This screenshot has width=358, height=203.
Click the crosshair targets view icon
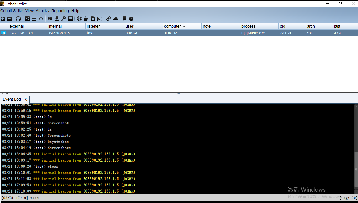pyautogui.click(x=41, y=19)
